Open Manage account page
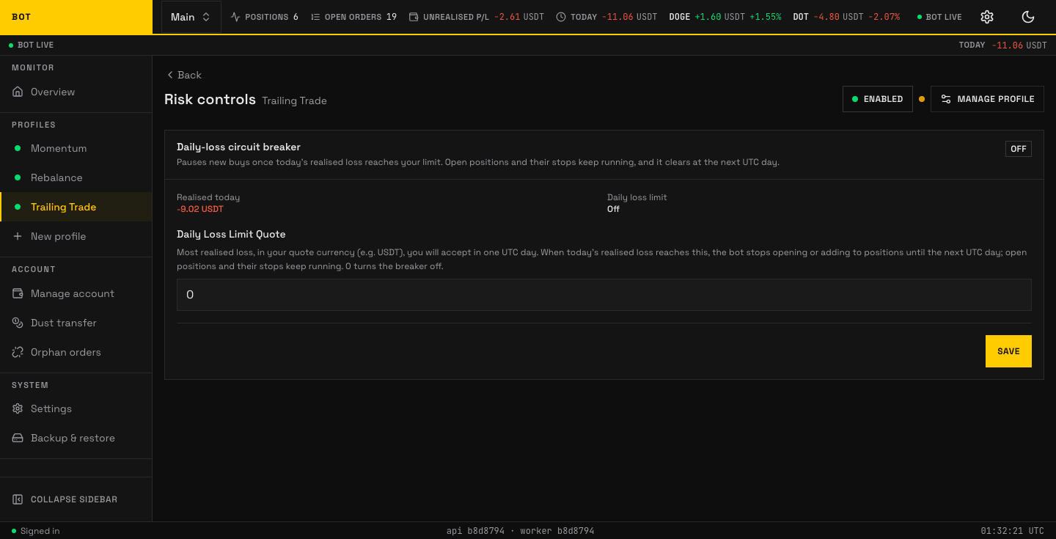 point(76,293)
